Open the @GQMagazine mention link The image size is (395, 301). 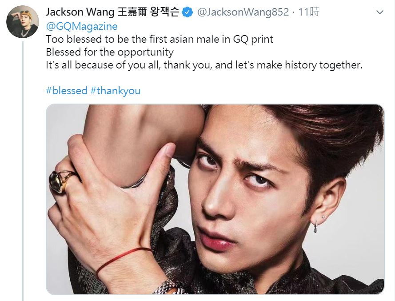tap(82, 26)
